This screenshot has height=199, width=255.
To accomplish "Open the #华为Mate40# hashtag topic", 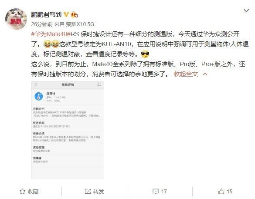I will [x=51, y=34].
